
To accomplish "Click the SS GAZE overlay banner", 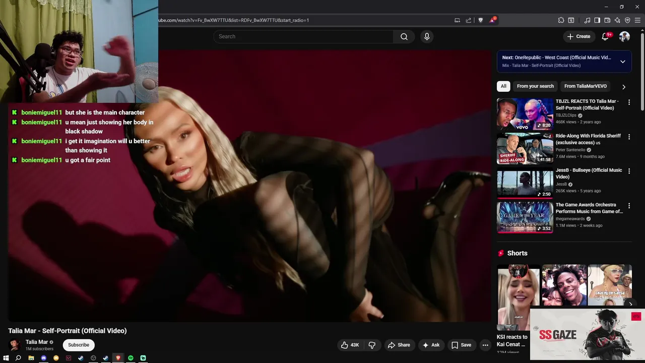I will [587, 334].
